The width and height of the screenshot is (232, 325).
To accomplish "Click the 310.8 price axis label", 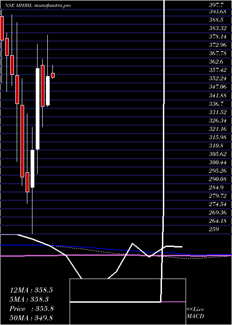I will pos(216,145).
